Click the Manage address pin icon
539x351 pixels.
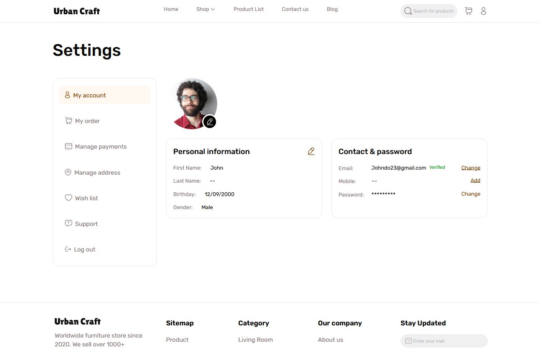coord(68,172)
